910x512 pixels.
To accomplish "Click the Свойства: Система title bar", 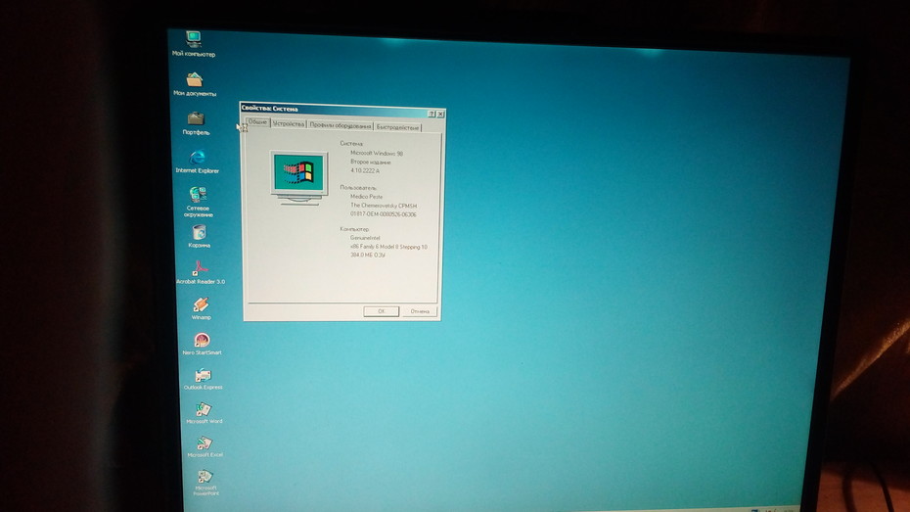I will click(x=342, y=110).
